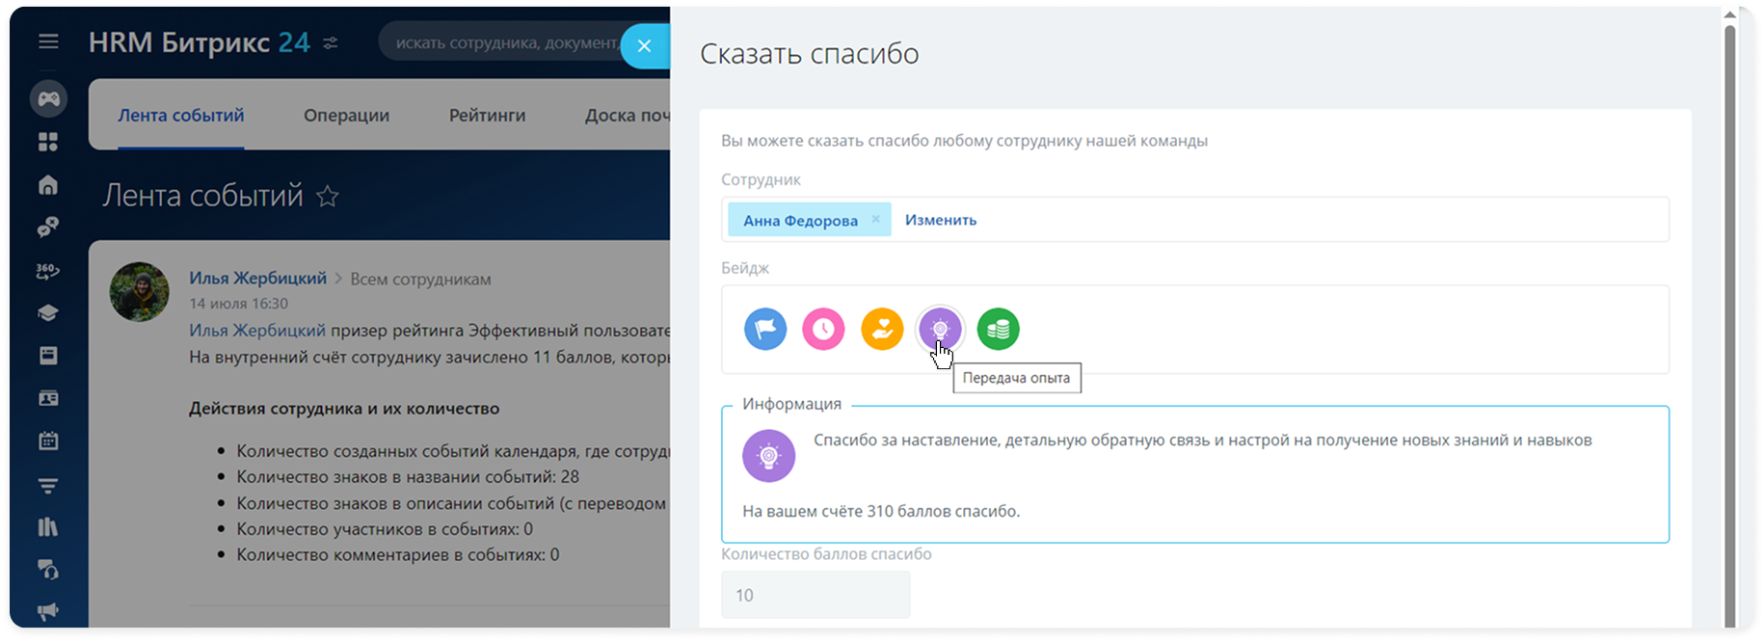Switch to the Операции tab
This screenshot has width=1764, height=642.
pos(346,116)
